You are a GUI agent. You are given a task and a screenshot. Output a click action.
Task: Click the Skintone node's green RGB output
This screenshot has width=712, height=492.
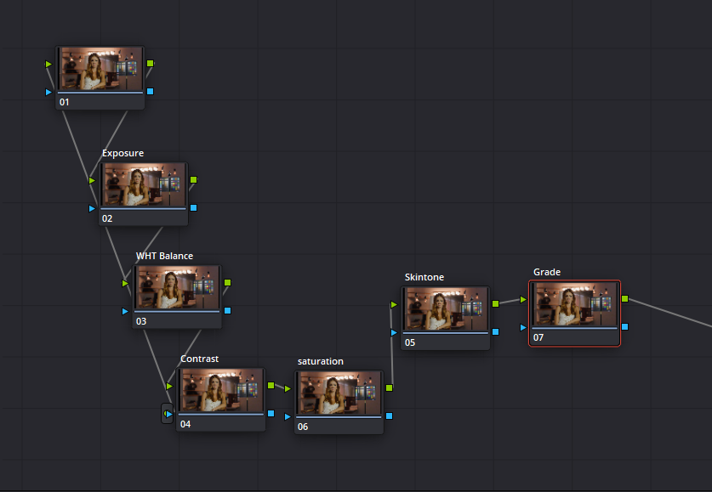pyautogui.click(x=495, y=304)
